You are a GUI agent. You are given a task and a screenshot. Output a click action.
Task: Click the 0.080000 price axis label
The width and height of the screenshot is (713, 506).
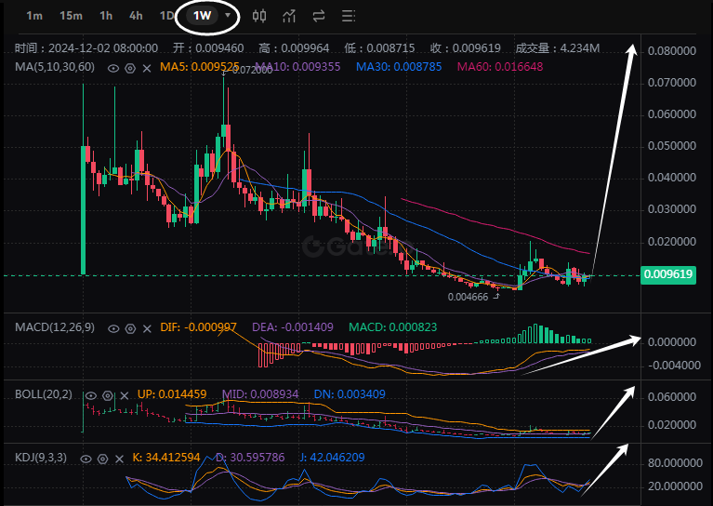click(671, 51)
